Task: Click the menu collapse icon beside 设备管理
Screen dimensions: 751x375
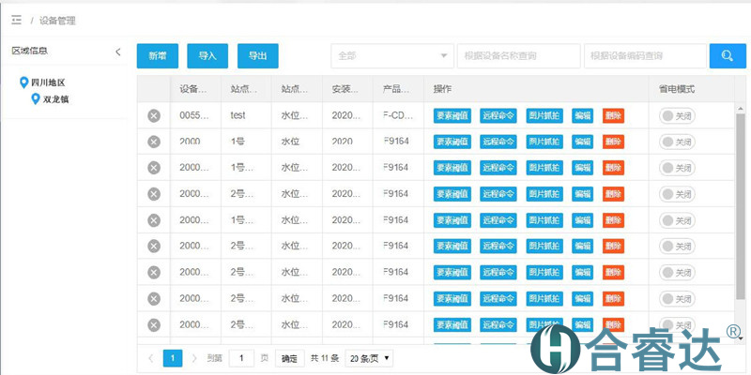Action: pyautogui.click(x=16, y=20)
